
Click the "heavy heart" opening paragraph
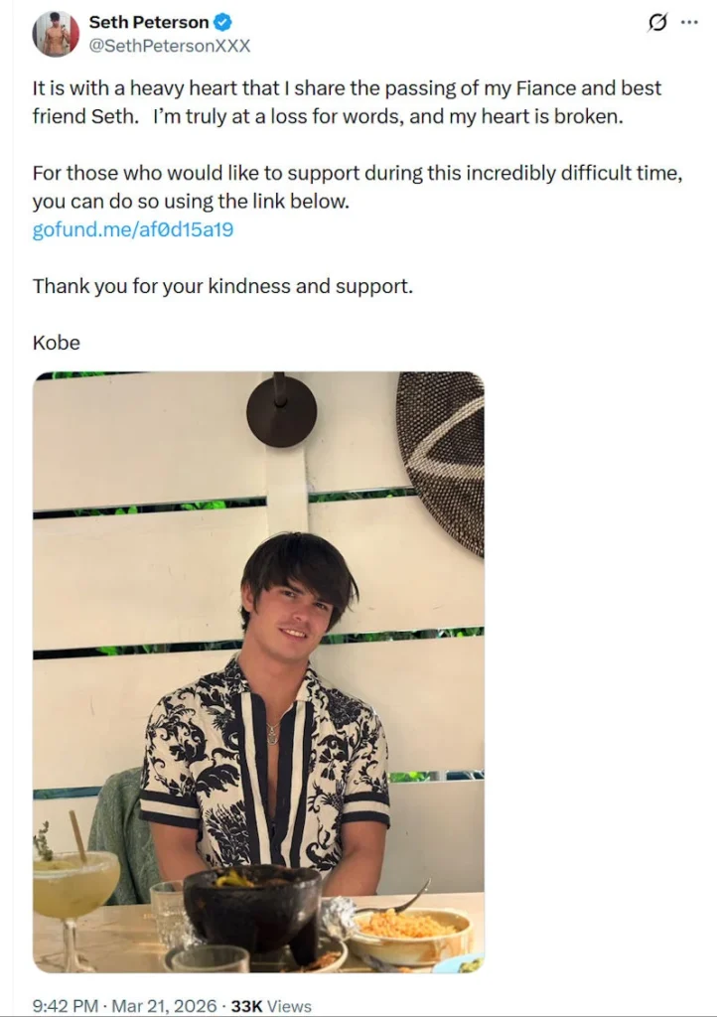(347, 101)
